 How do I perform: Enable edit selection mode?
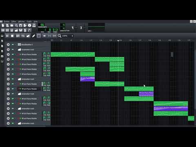coord(39,36)
